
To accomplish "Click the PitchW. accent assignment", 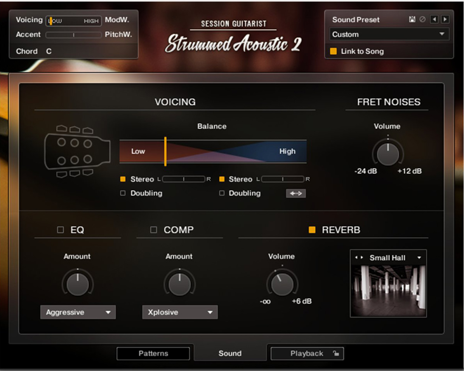I will pos(118,34).
